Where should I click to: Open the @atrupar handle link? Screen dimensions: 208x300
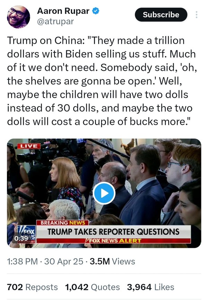pos(55,22)
